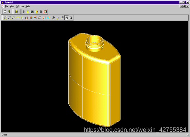This screenshot has width=190, height=137.
Task: Select the dynamic panning arrows tool
Action: [18, 18]
